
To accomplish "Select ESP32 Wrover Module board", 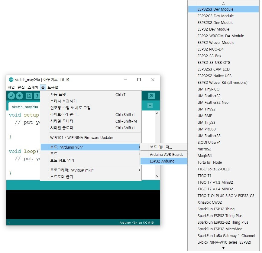I will point(223,42).
